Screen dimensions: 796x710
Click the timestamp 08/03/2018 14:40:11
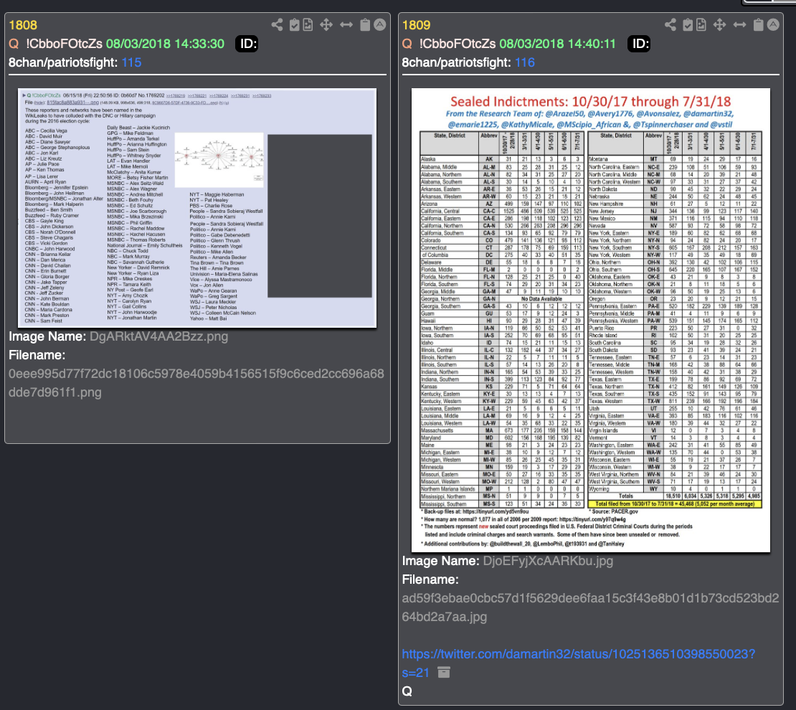click(x=557, y=44)
